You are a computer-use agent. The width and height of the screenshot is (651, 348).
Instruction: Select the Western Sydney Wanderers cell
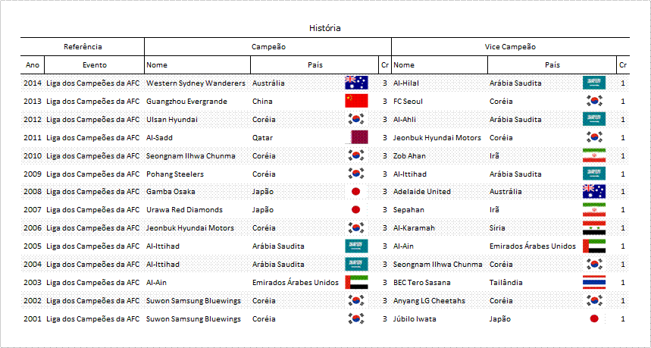click(x=197, y=83)
